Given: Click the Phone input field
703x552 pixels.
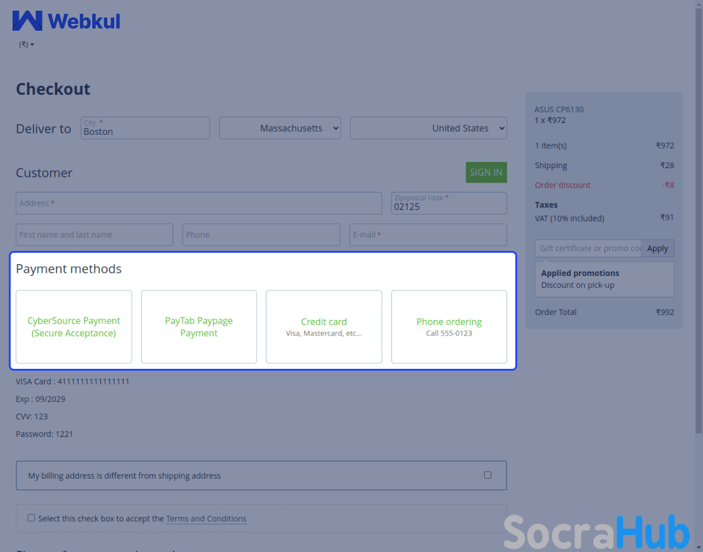Looking at the screenshot, I should tap(261, 235).
